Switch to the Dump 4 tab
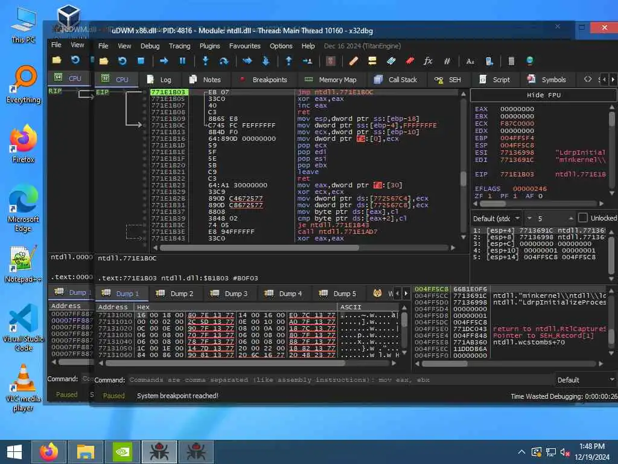 click(284, 294)
